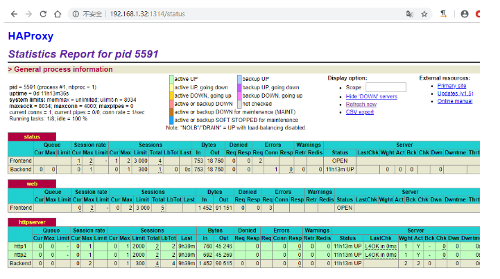Click the uptime line in process info
Image resolution: width=500 pixels, height=279 pixels.
coord(39,93)
